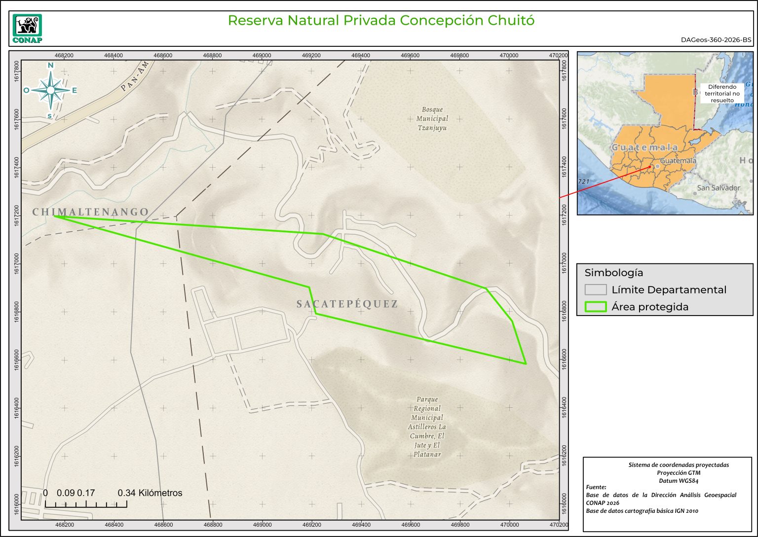Image resolution: width=758 pixels, height=537 pixels.
Task: Click the CHIMALTENANGO department label
Action: 90,212
